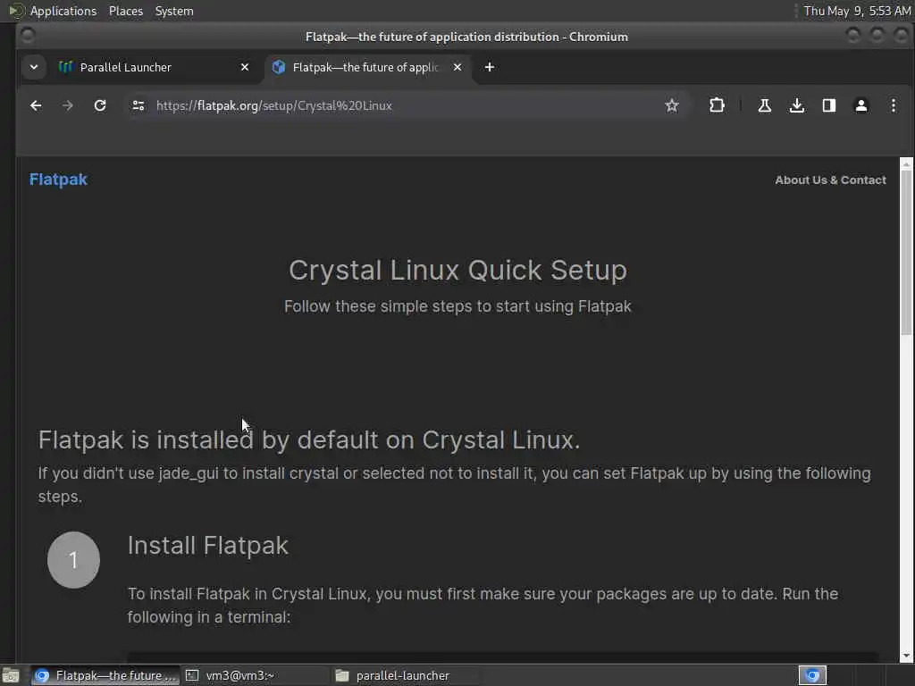
Task: Click the Crystal Linux Quick Setup heading
Action: (457, 270)
